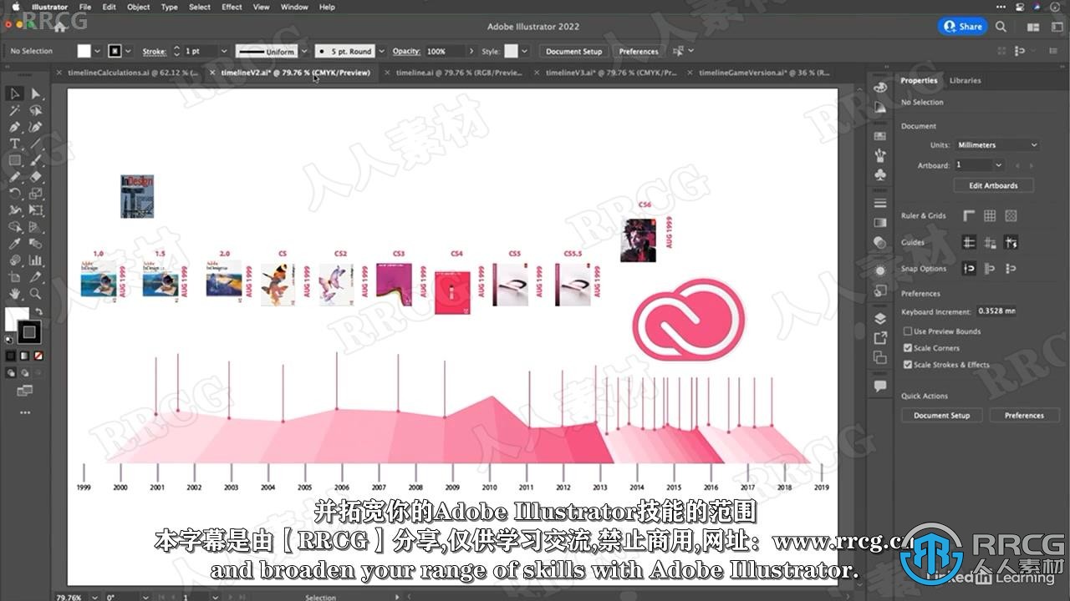Open the control bar fill color dropdown
This screenshot has width=1070, height=601.
pyautogui.click(x=97, y=51)
